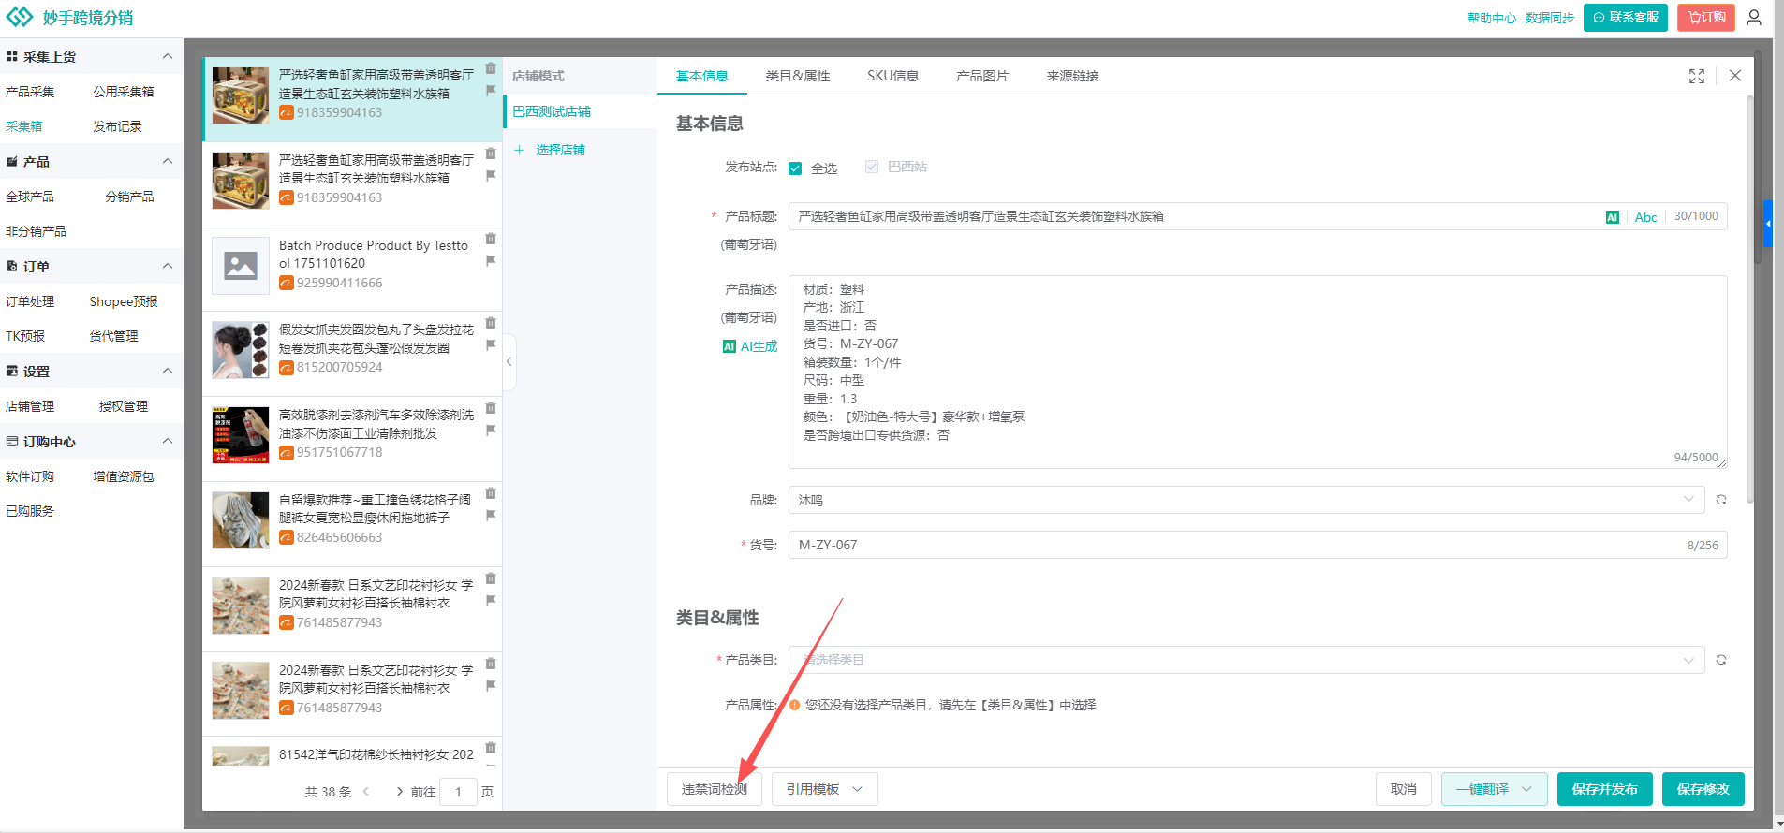The width and height of the screenshot is (1784, 833).
Task: Open the 品牌 dropdown showing 沐鸣
Action: coord(1246,500)
